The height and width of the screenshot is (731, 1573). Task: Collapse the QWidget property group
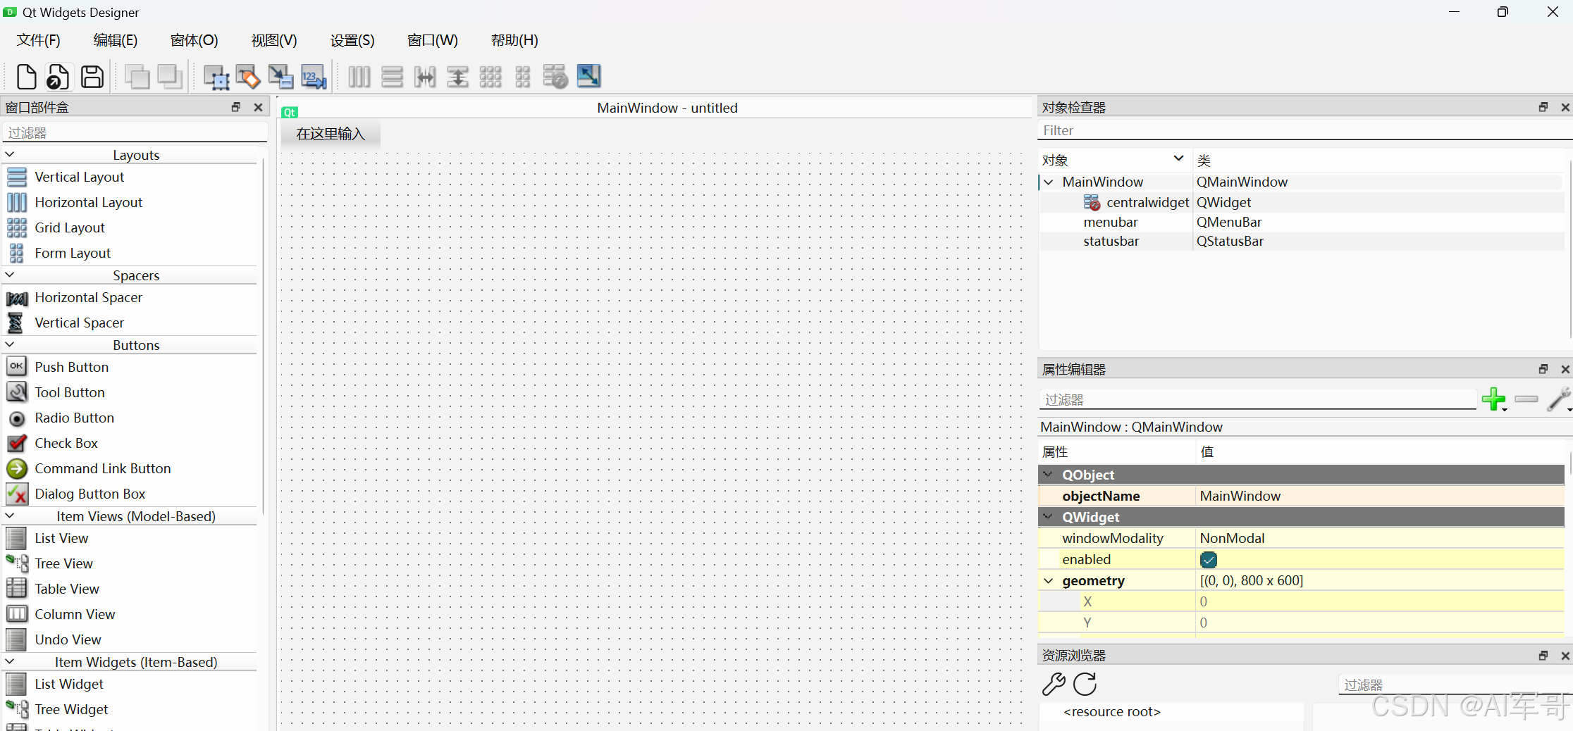1049,517
